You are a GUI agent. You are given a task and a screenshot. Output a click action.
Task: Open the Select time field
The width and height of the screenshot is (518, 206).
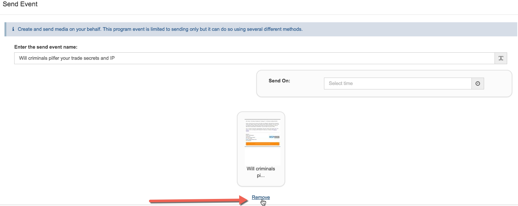pyautogui.click(x=397, y=84)
